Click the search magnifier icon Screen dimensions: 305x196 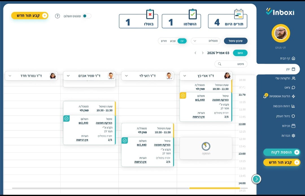click(219, 64)
